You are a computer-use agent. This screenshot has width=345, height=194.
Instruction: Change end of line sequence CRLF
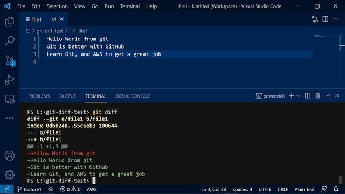coord(282,189)
